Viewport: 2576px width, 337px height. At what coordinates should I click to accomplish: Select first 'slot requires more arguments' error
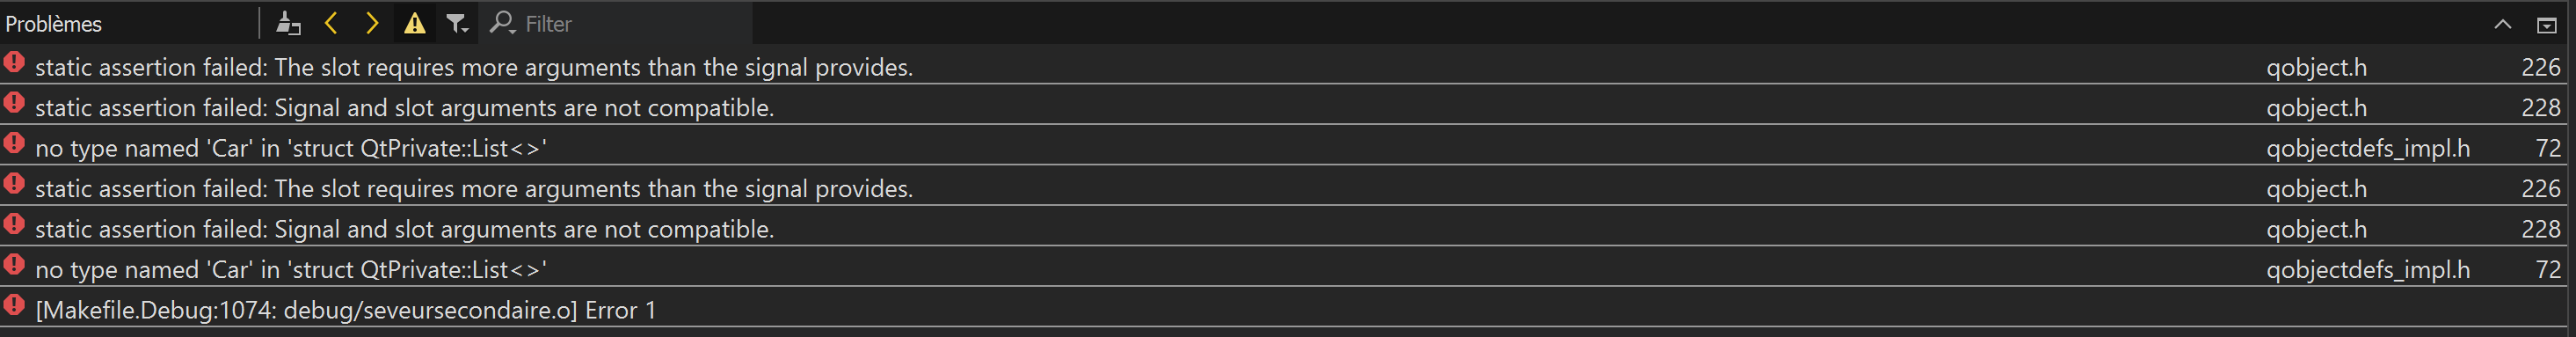pos(1288,66)
